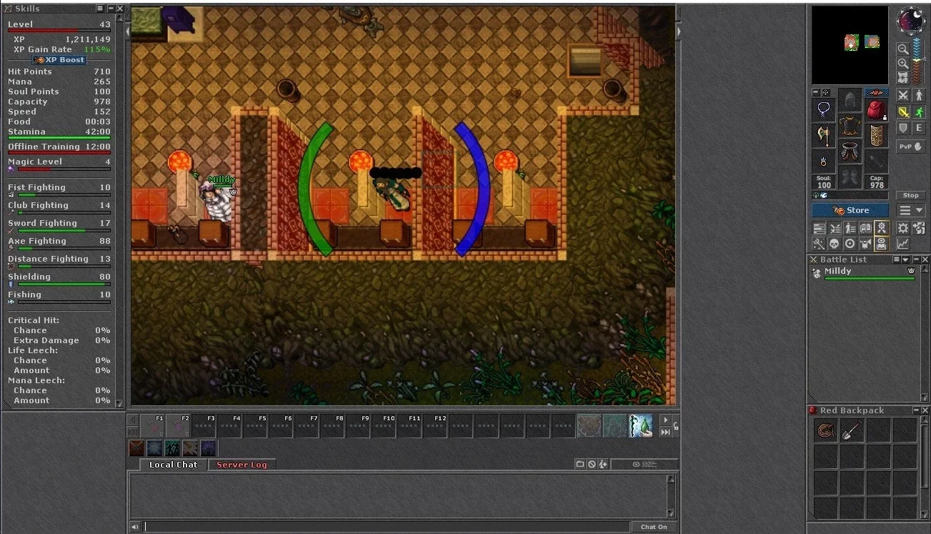Click the shield equipment slot

coord(876,135)
